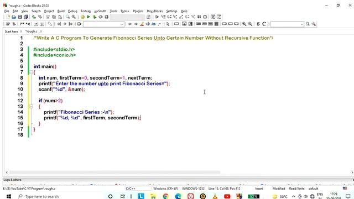This screenshot has width=354, height=199.
Task: Toggle comments with the C icon
Action: tap(264, 24)
